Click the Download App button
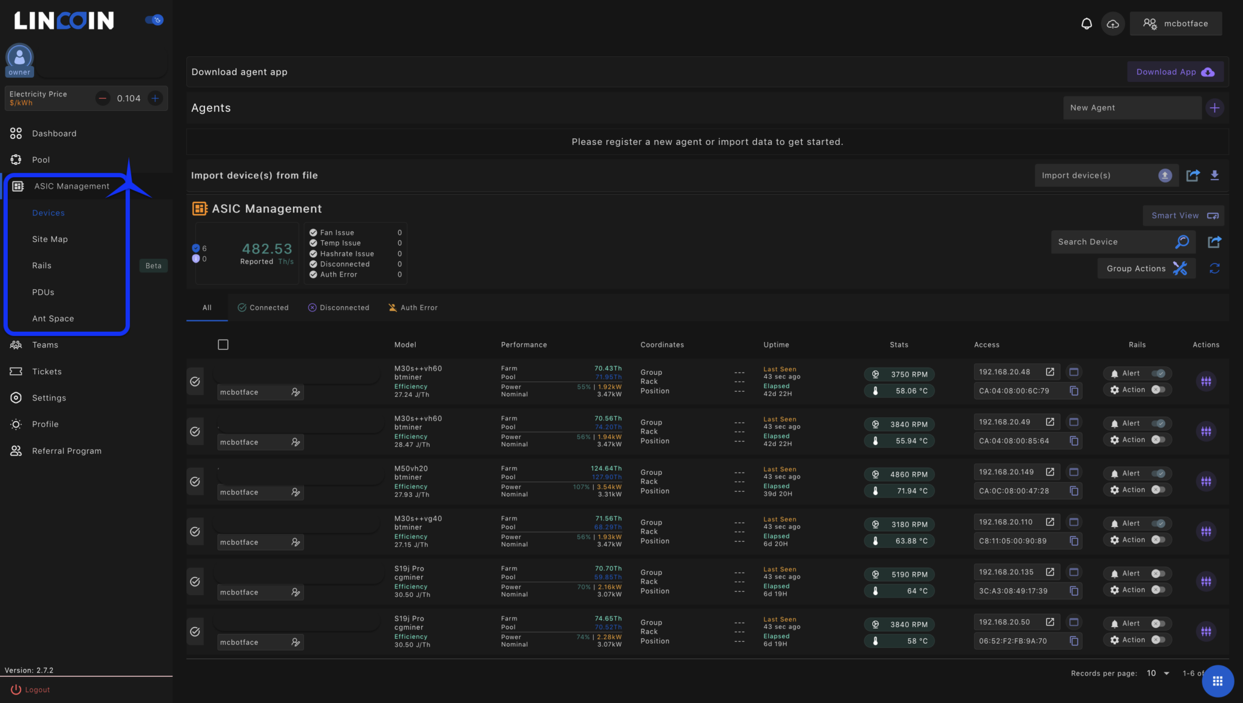 click(x=1174, y=72)
